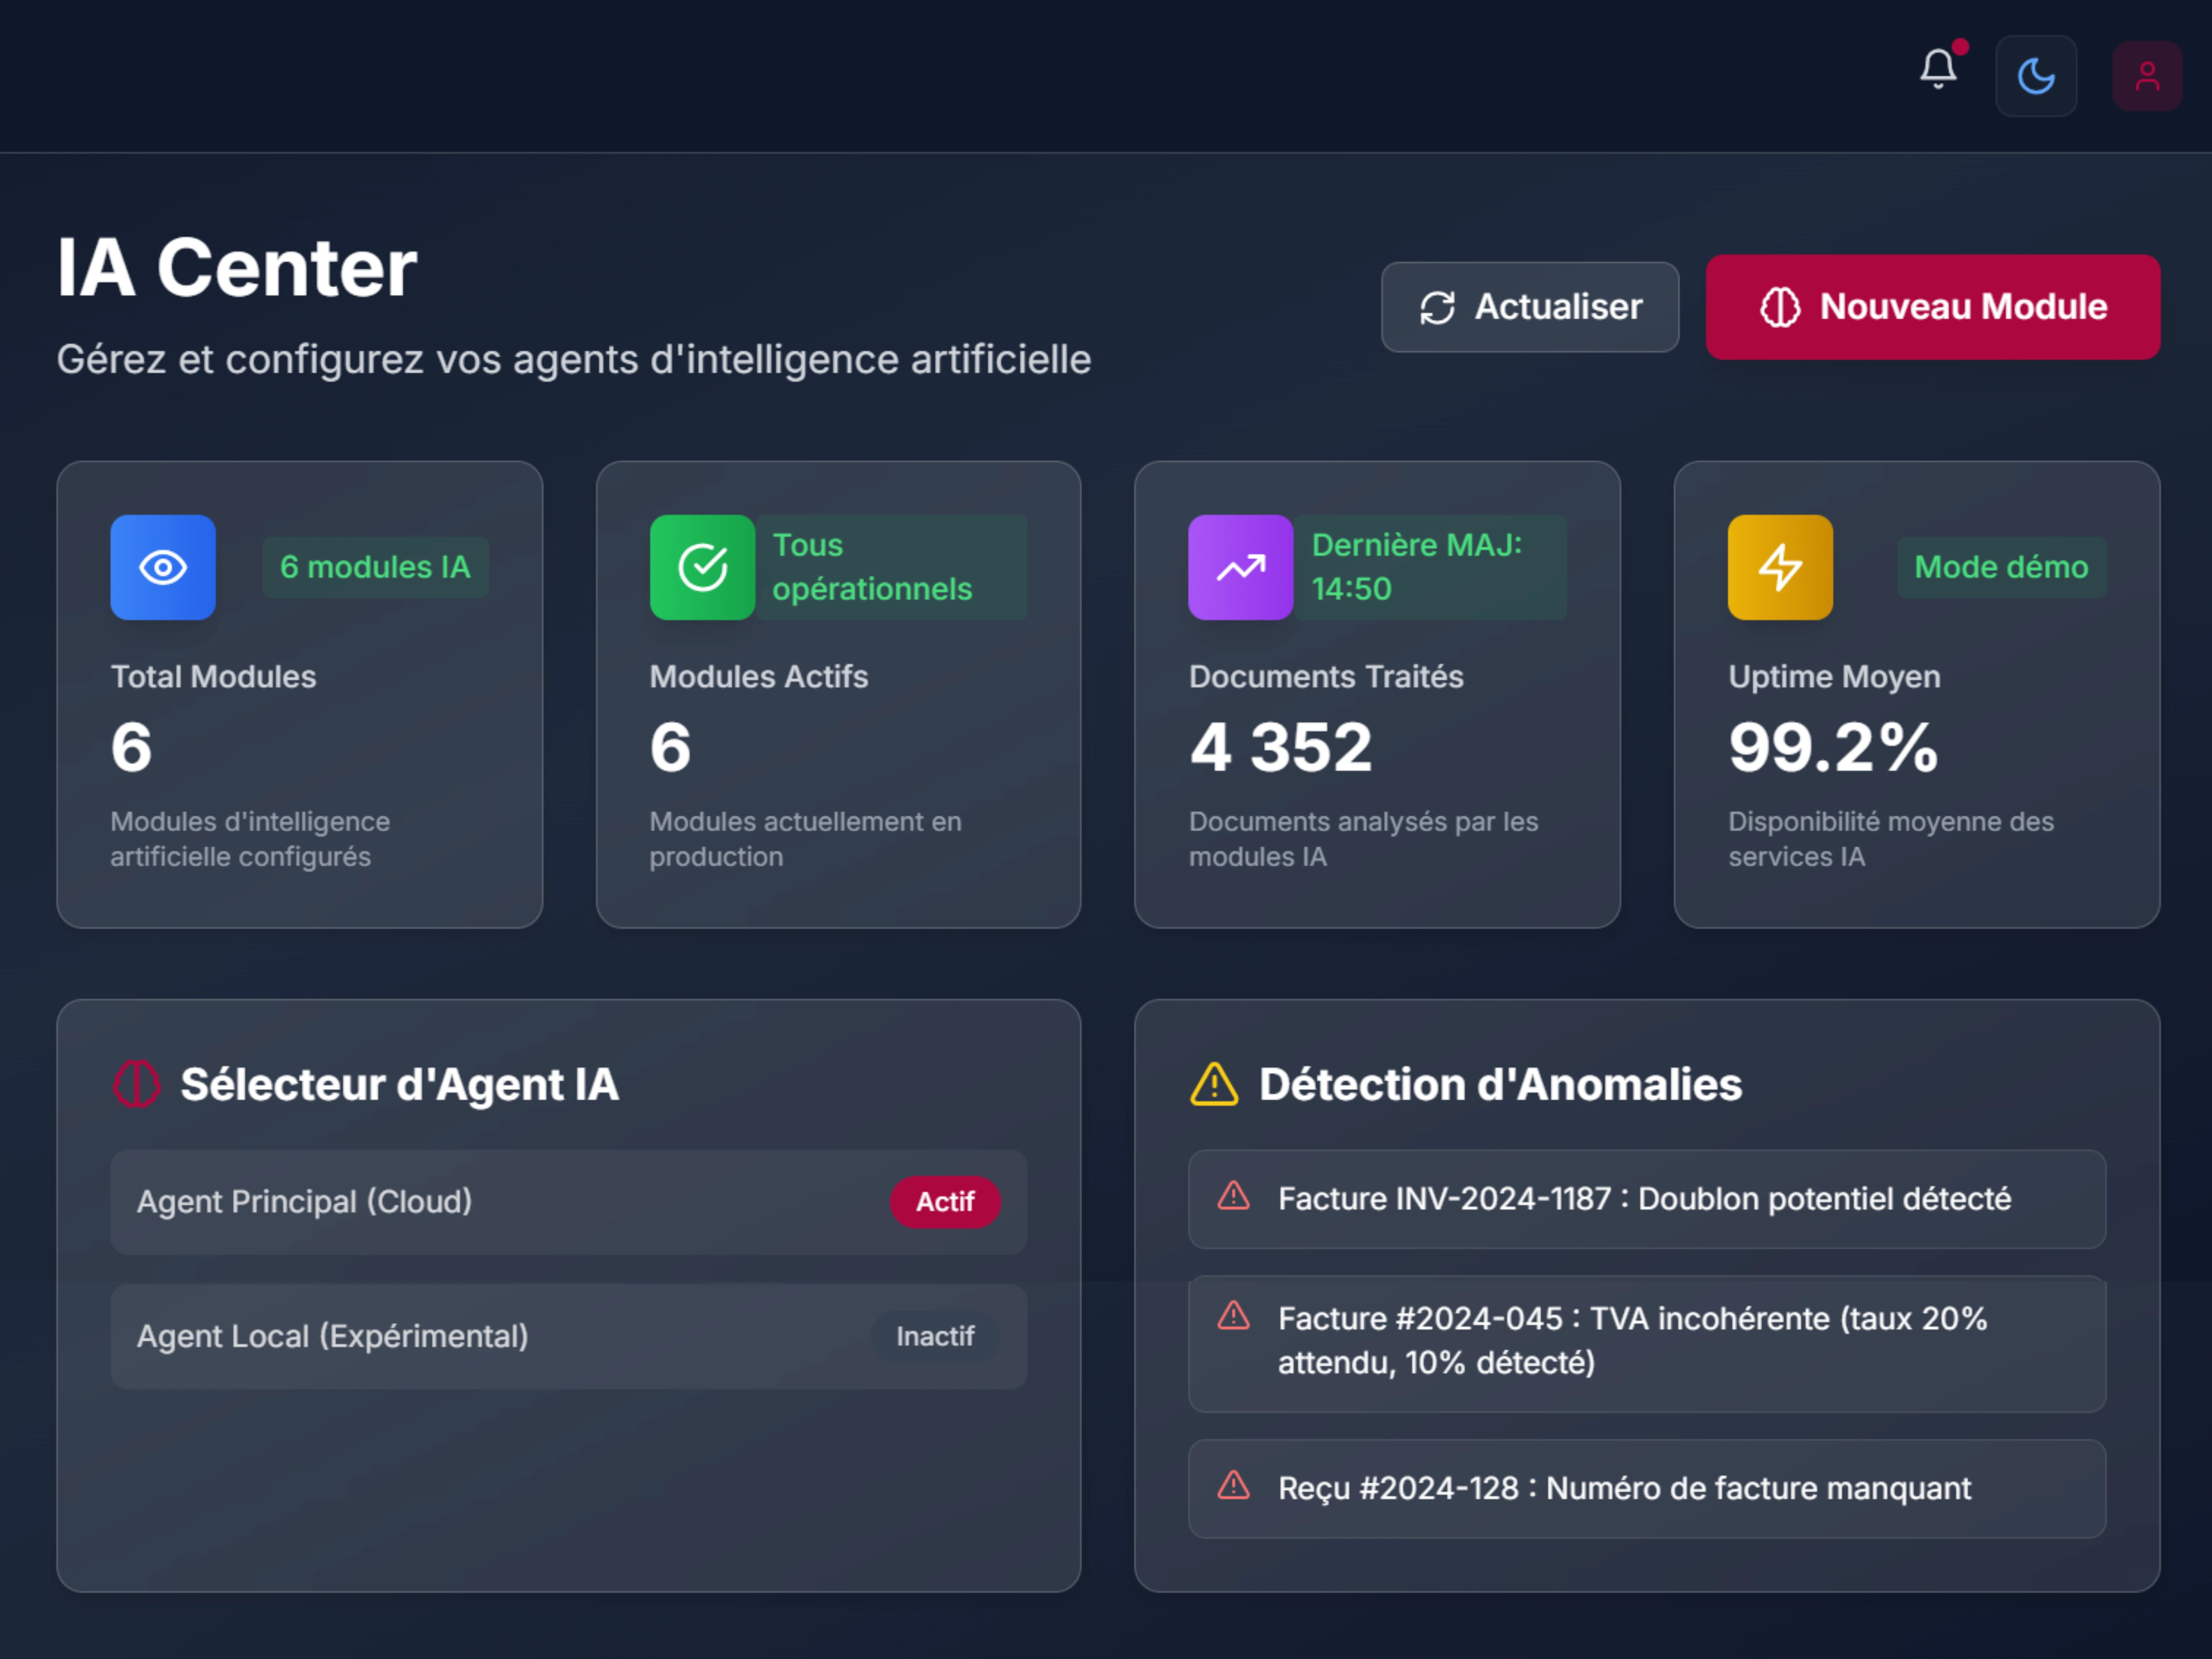The height and width of the screenshot is (1659, 2212).
Task: Click the 6 modules IA badge
Action: tap(375, 567)
